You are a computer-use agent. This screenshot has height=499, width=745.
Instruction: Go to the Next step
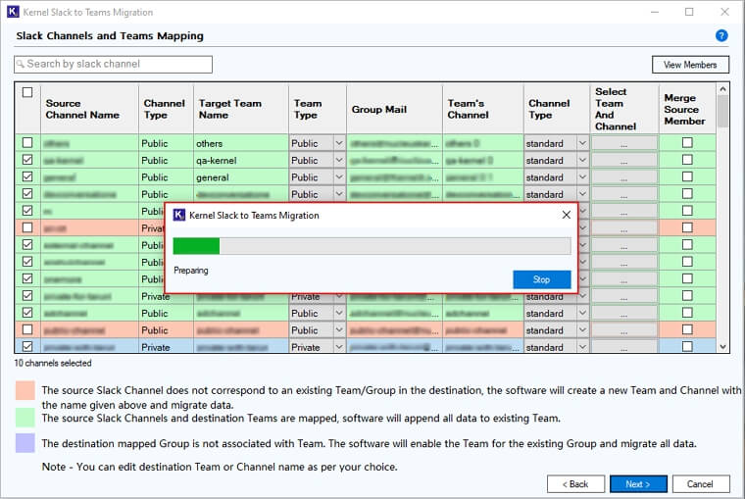[x=638, y=483]
